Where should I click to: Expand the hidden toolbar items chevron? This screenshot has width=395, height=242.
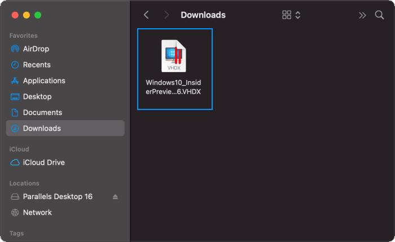tap(362, 15)
